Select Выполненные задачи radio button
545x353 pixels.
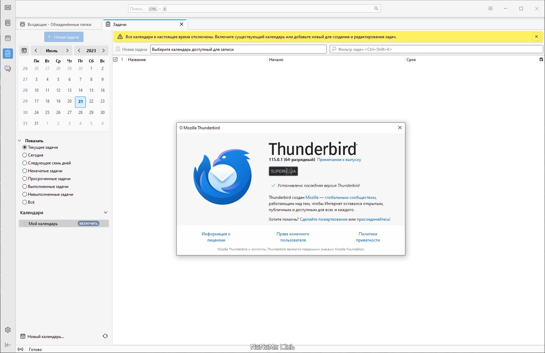coord(25,187)
